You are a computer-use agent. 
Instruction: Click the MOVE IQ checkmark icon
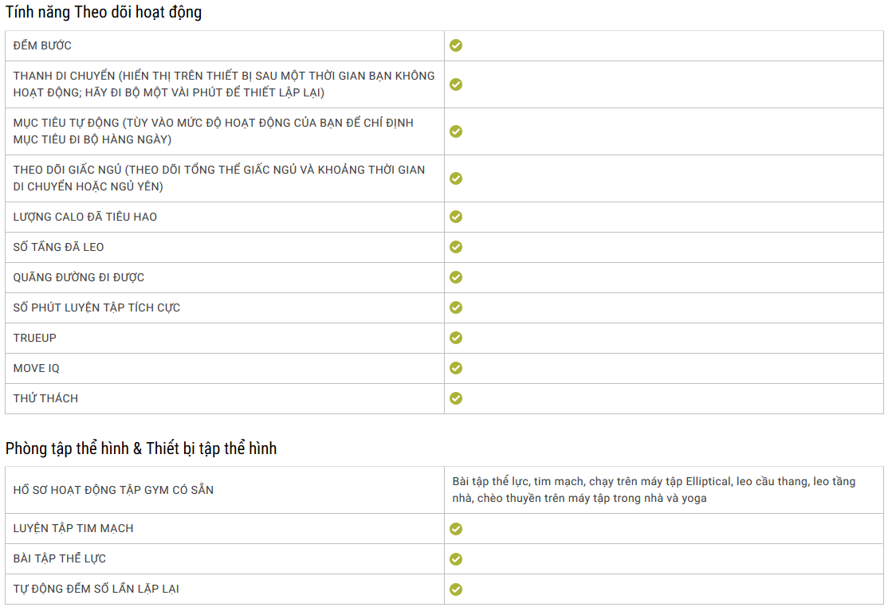pyautogui.click(x=456, y=368)
